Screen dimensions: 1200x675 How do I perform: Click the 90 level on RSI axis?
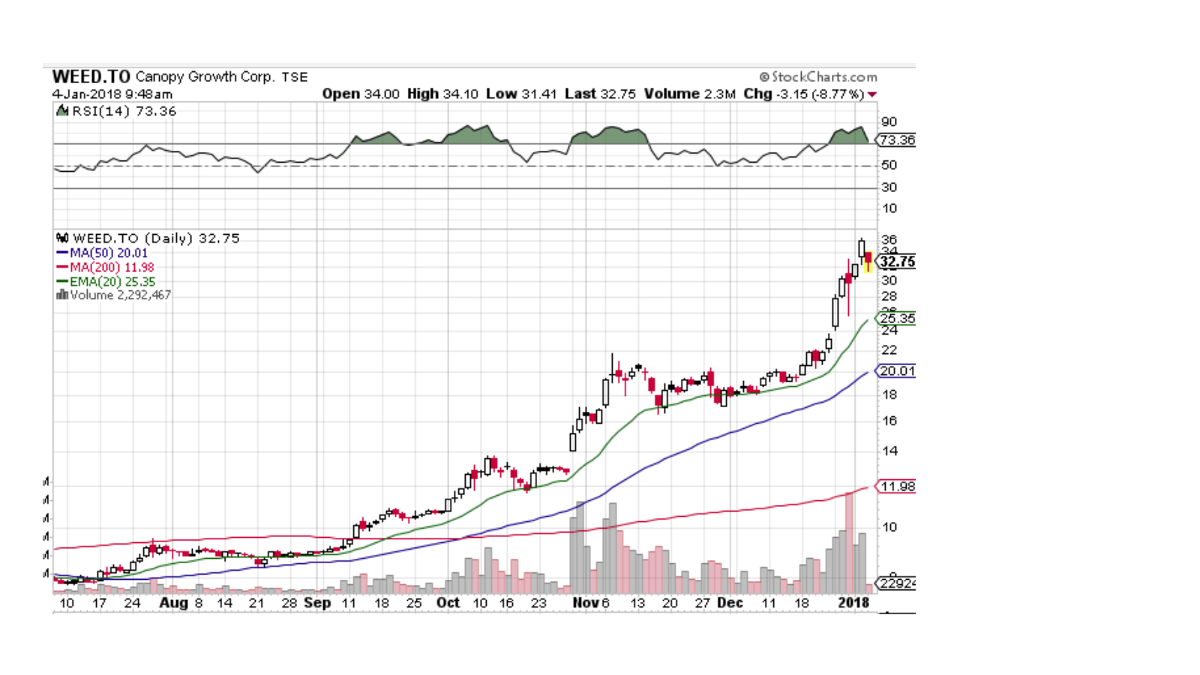point(889,121)
